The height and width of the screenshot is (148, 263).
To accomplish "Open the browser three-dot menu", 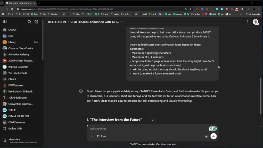I will pos(259,9).
